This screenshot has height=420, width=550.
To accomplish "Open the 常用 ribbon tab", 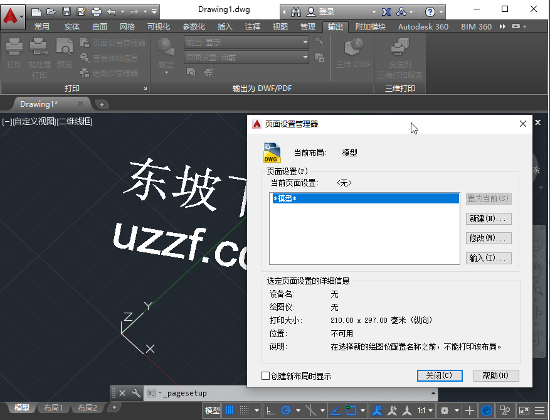I will pyautogui.click(x=42, y=27).
